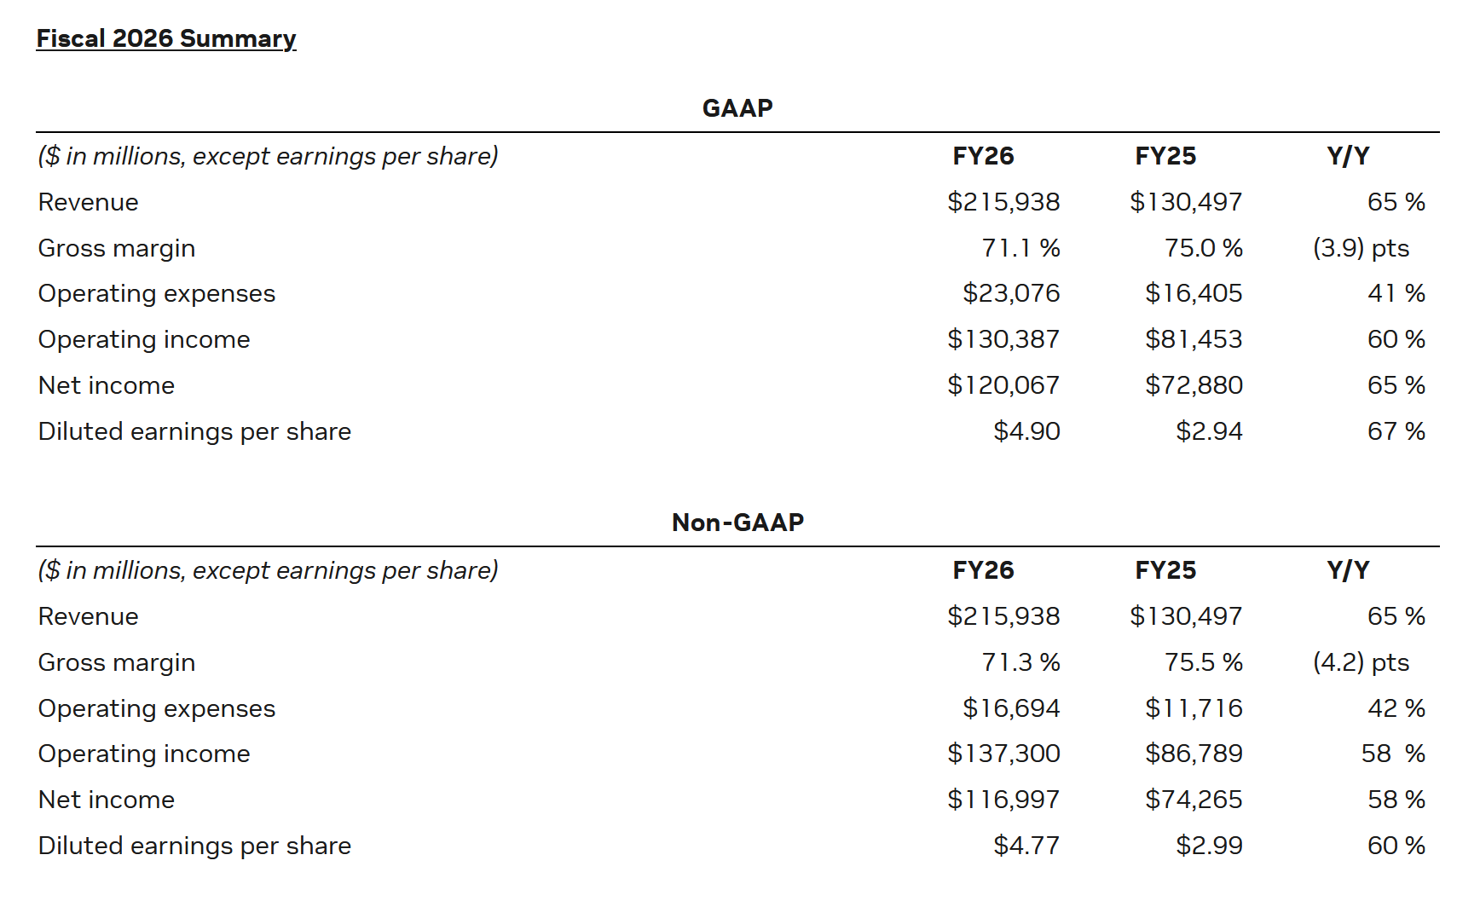Select GAAP diluted EPS $4.90
The width and height of the screenshot is (1480, 901).
tap(1026, 431)
